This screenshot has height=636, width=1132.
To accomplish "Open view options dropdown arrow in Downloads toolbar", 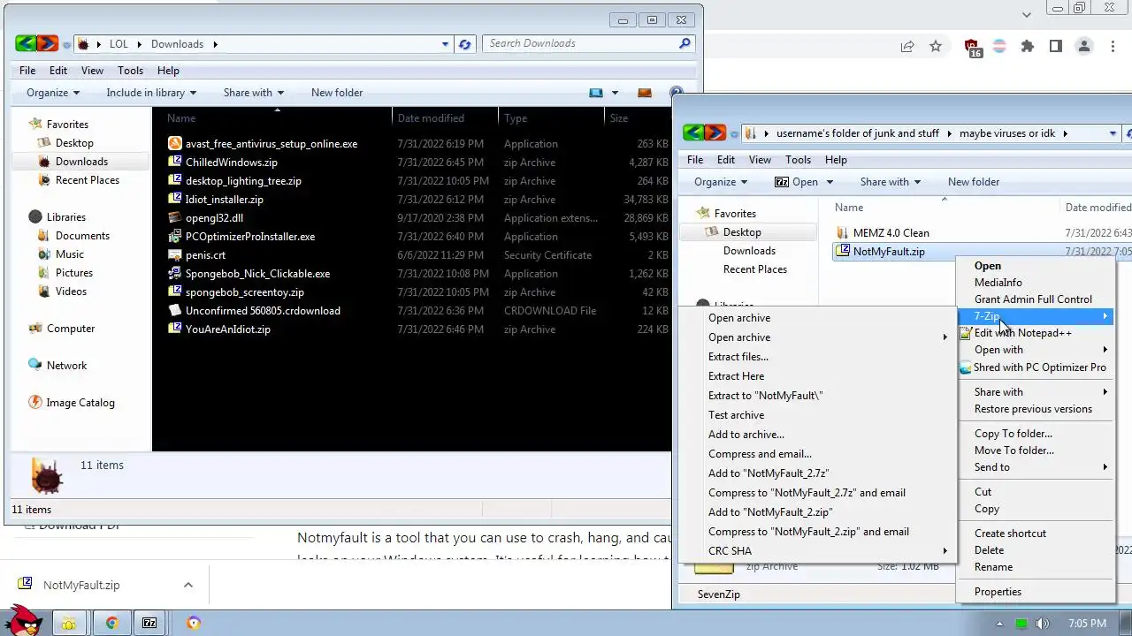I will 615,93.
